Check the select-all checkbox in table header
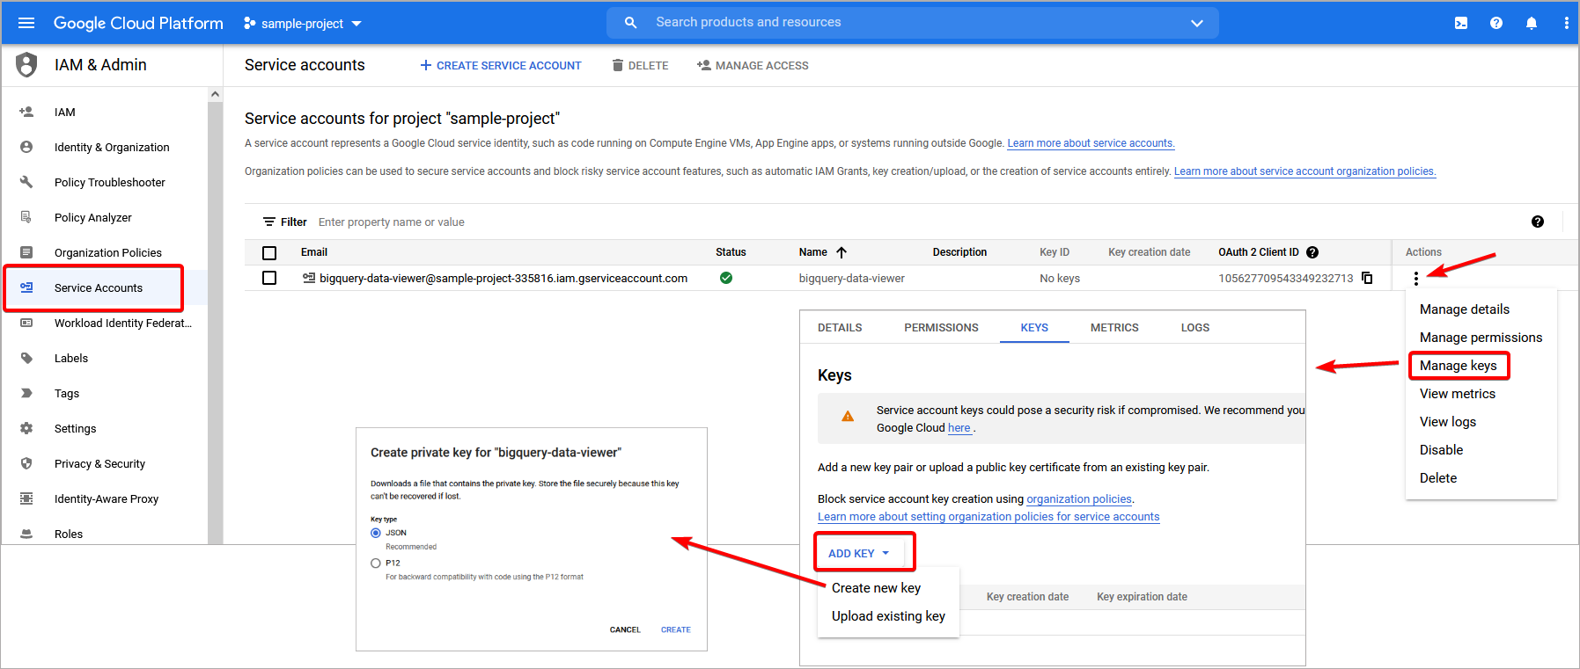The width and height of the screenshot is (1580, 669). tap(269, 253)
